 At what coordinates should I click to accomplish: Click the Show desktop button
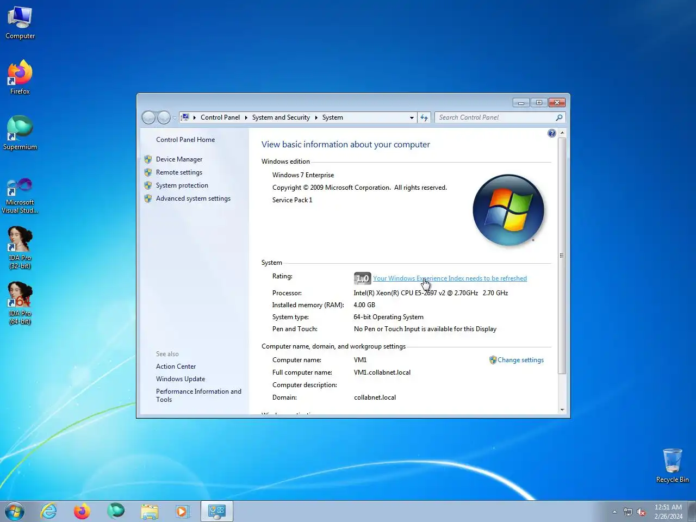tap(692, 511)
